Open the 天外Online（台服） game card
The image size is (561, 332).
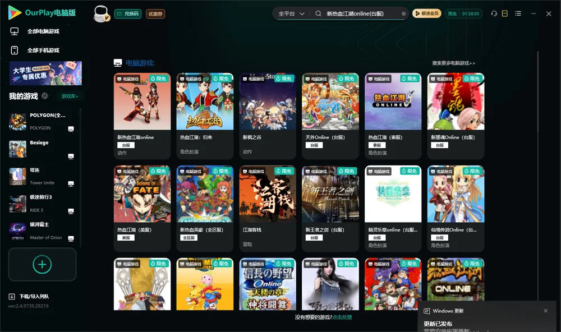(x=330, y=116)
